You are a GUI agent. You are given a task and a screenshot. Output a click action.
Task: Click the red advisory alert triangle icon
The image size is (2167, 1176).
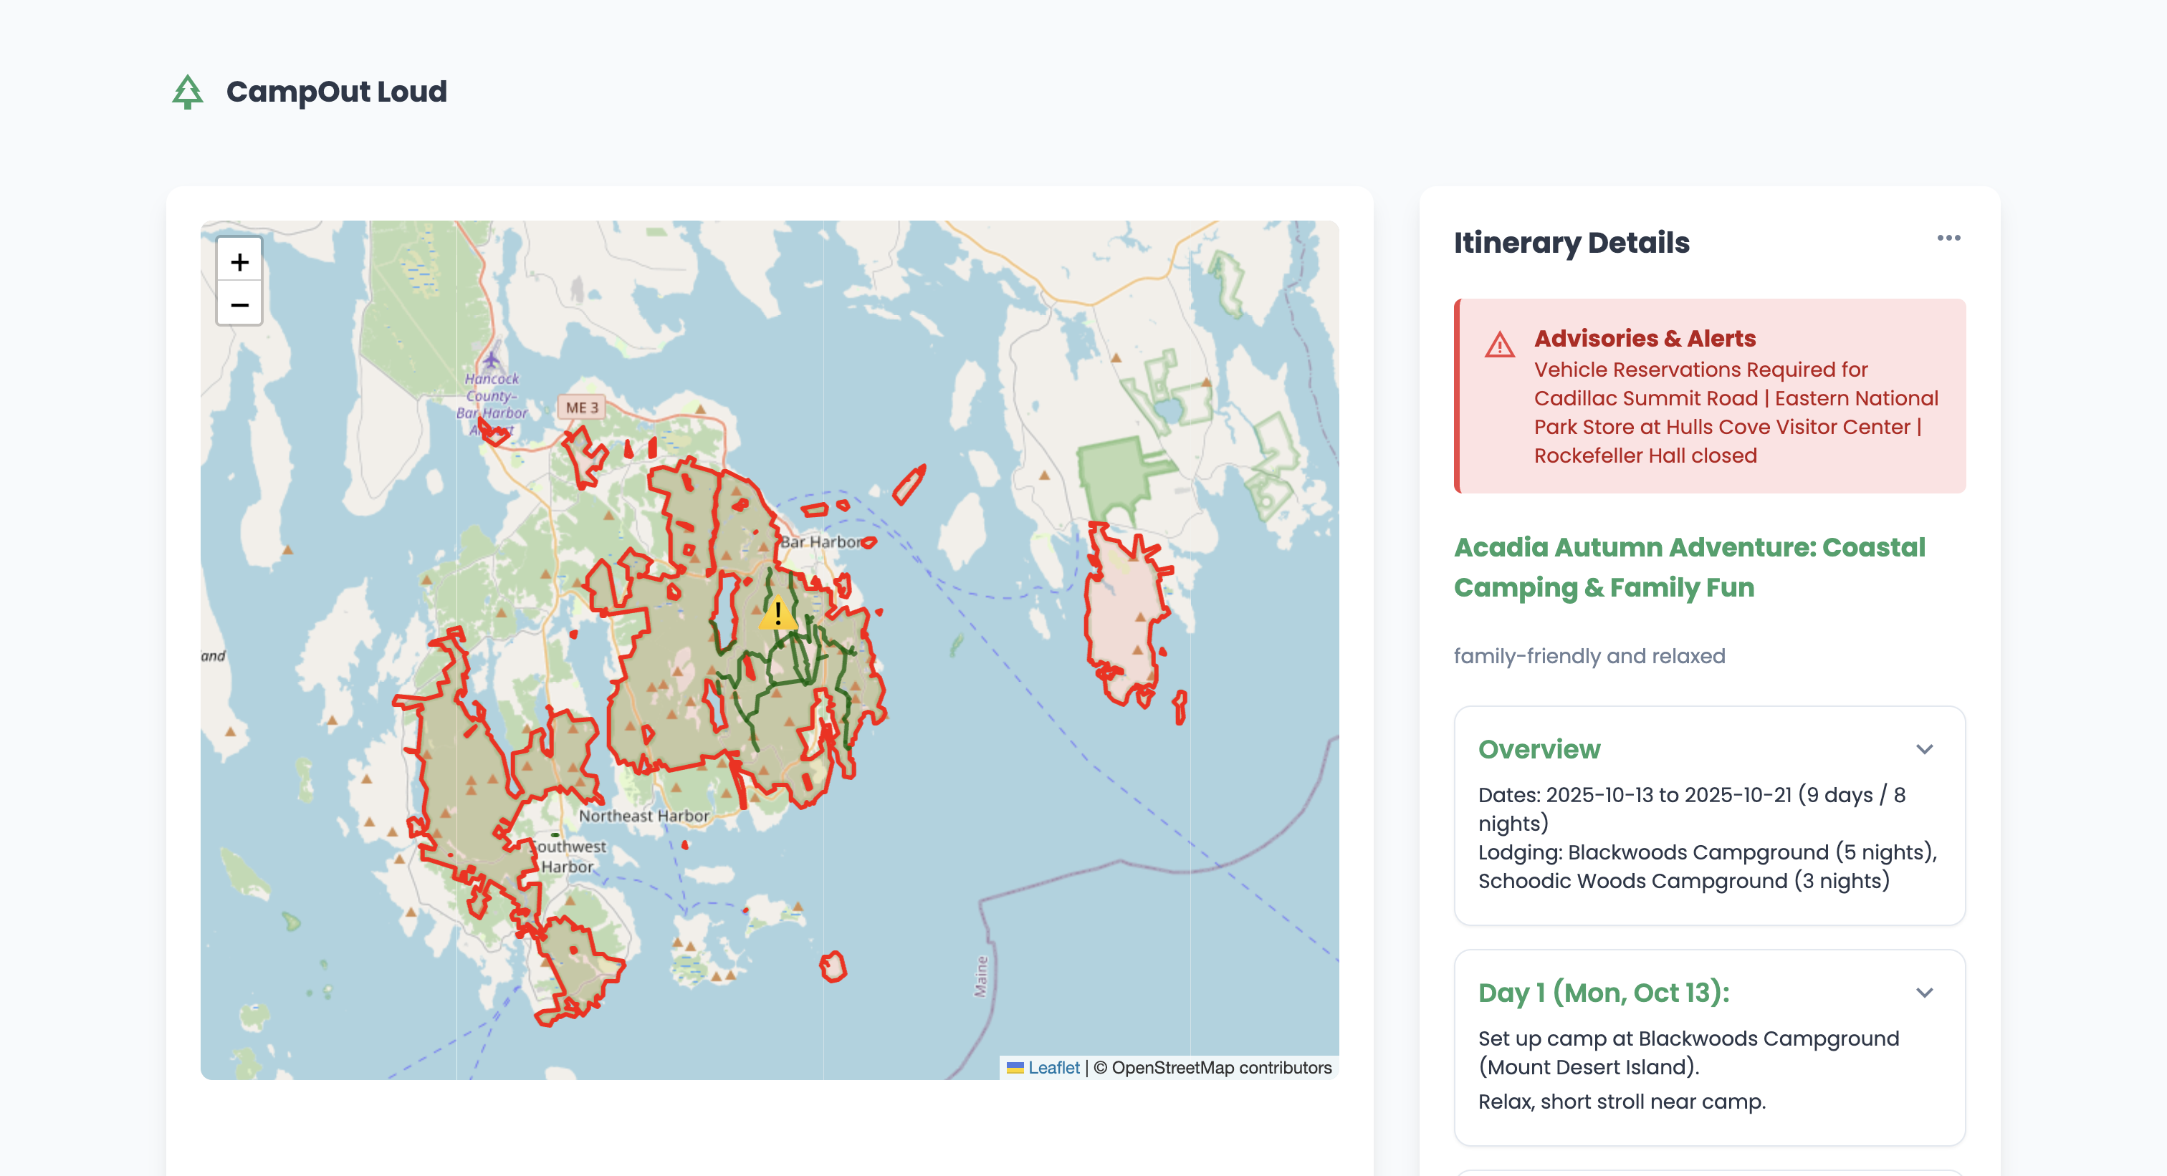pos(1499,344)
